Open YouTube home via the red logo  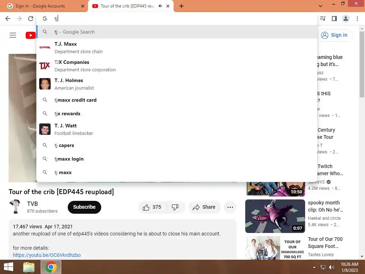click(x=31, y=35)
